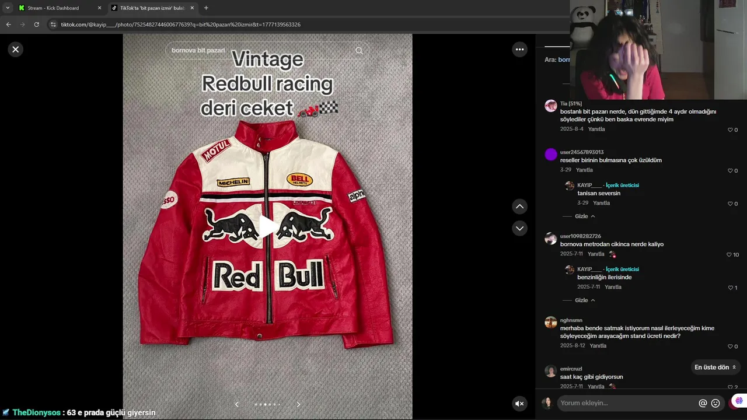Open 'KAYIP____' name above 'tanisan seversin'
747x420 pixels.
589,185
